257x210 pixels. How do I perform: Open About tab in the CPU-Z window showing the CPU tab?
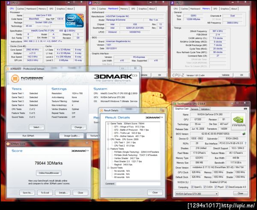point(70,9)
